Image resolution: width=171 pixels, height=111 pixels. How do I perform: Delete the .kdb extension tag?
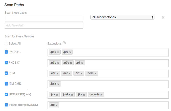pyautogui.click(x=58, y=84)
